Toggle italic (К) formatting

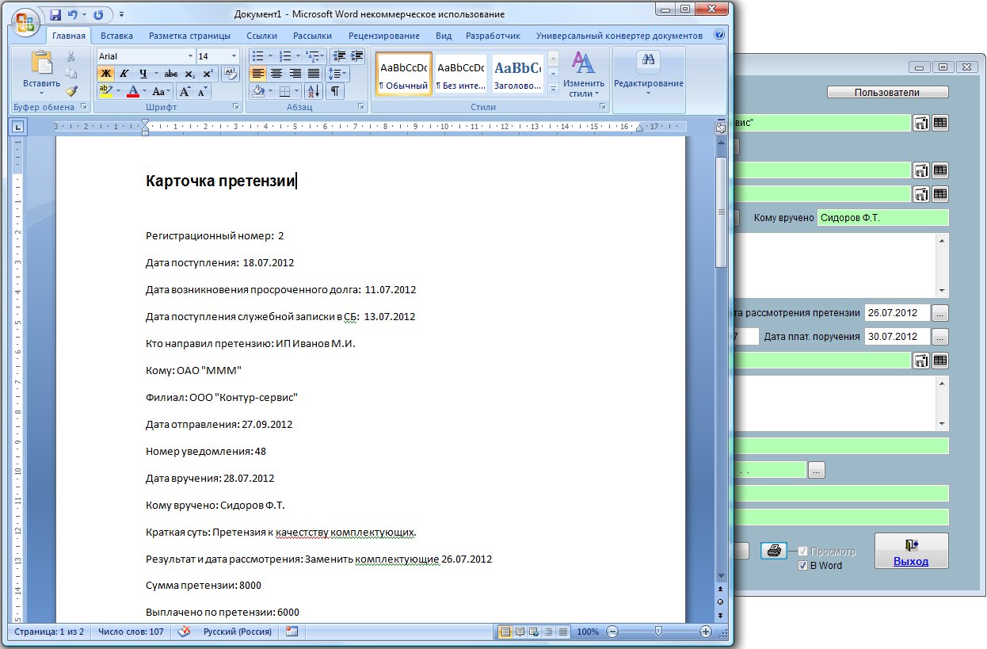coord(124,74)
